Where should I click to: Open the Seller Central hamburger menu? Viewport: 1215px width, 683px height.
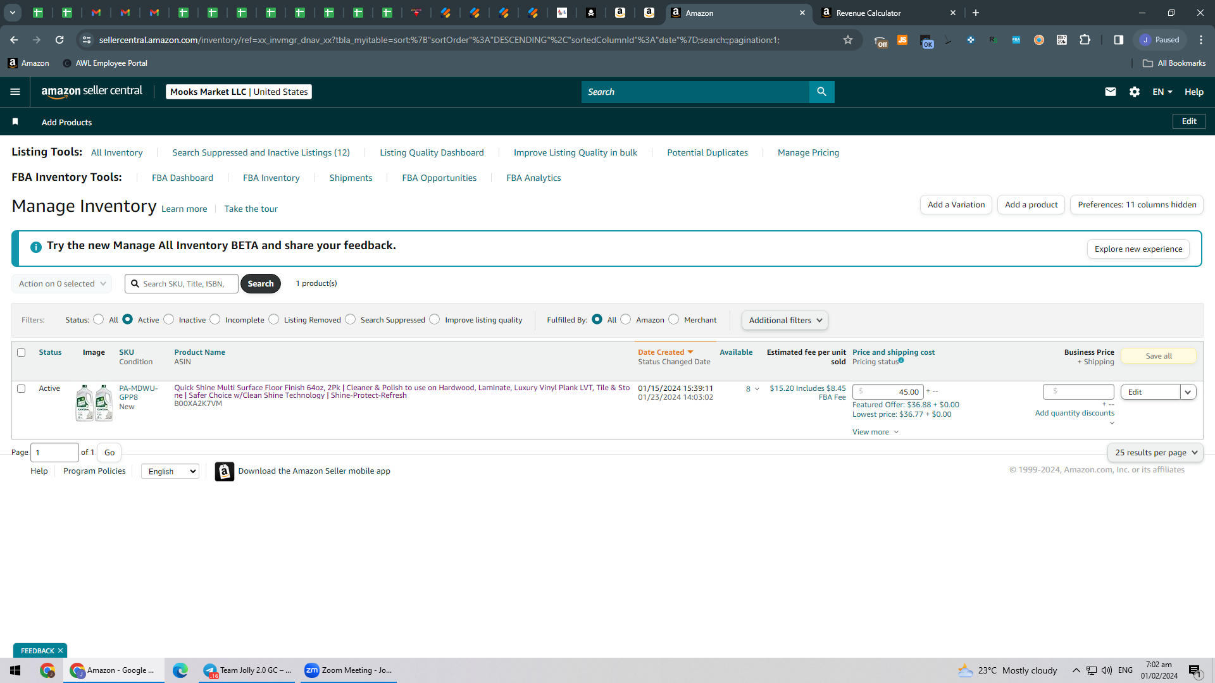pos(15,92)
